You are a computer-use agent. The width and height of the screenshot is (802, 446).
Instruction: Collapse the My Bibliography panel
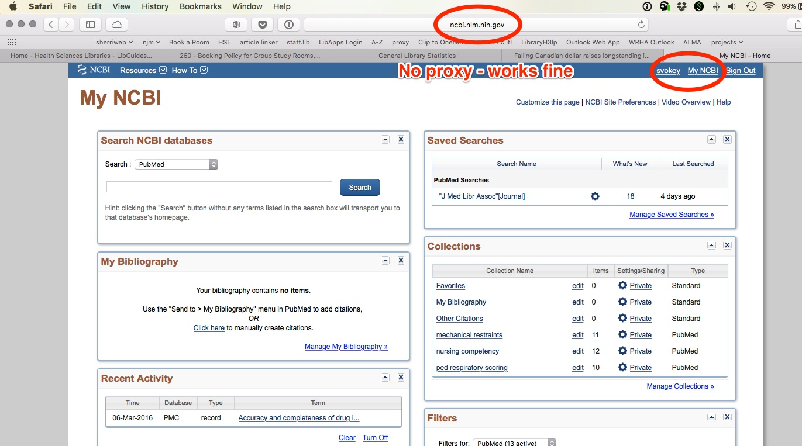point(385,261)
